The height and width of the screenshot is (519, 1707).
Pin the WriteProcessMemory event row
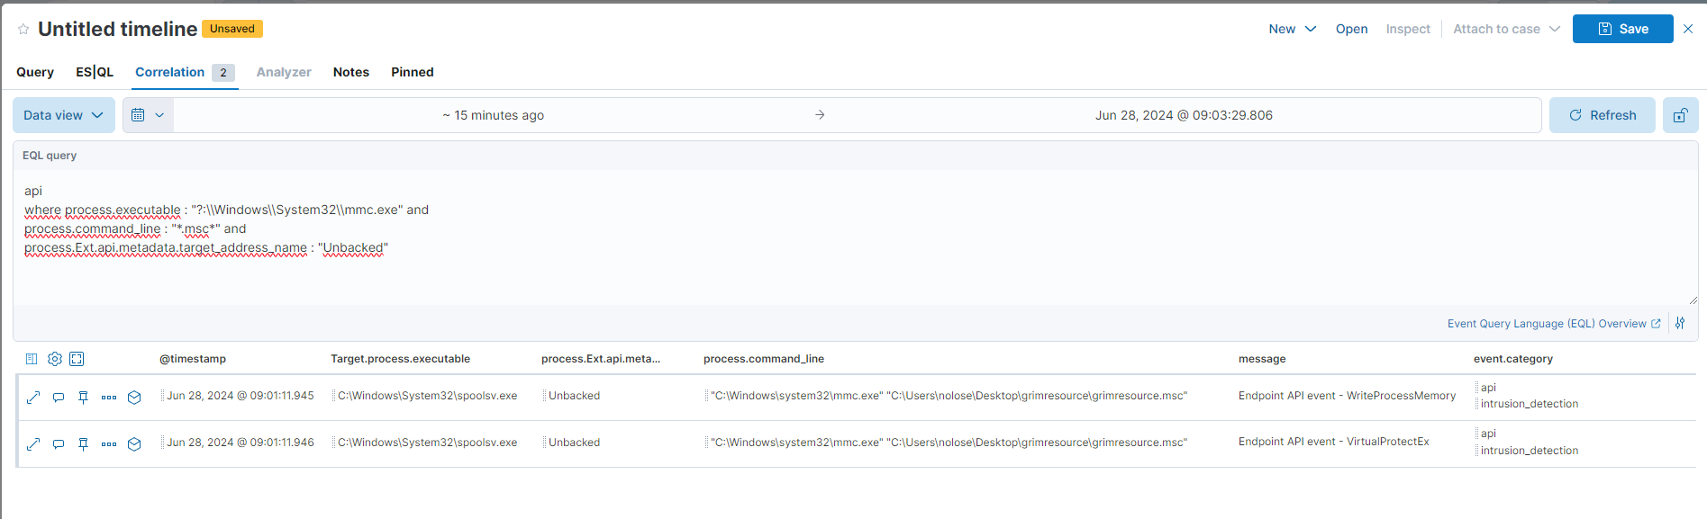click(x=84, y=398)
